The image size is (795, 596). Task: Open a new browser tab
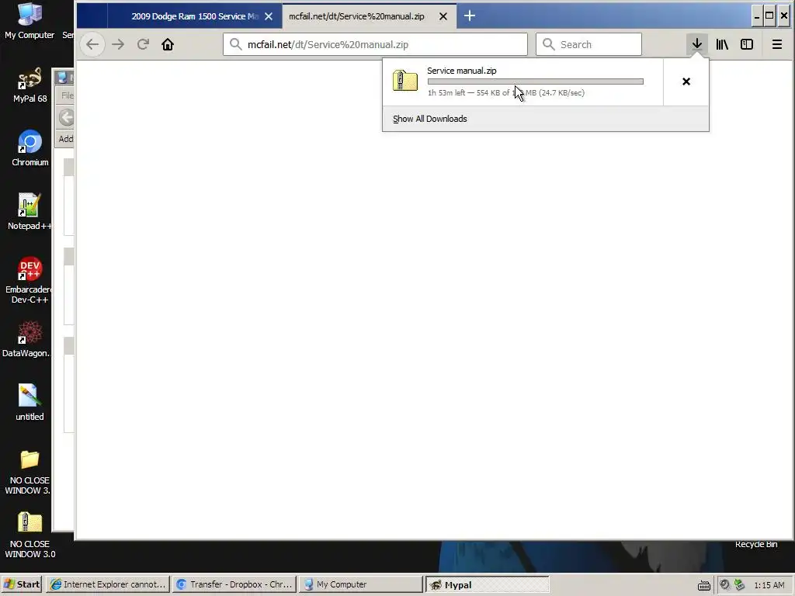pyautogui.click(x=470, y=16)
